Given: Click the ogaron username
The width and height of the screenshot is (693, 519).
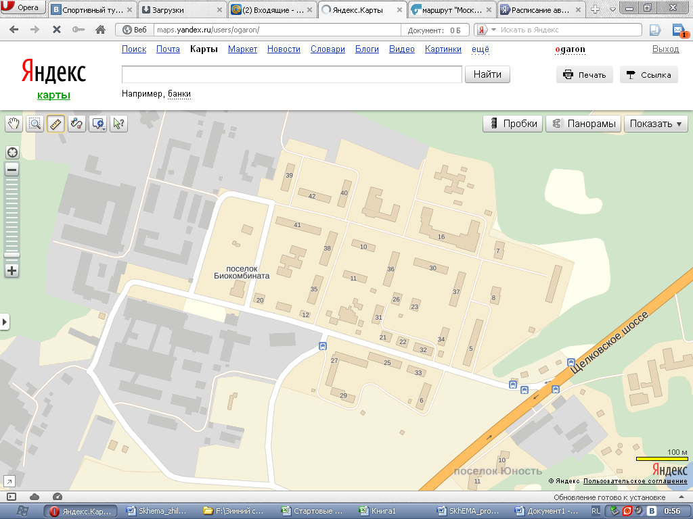Looking at the screenshot, I should point(570,49).
